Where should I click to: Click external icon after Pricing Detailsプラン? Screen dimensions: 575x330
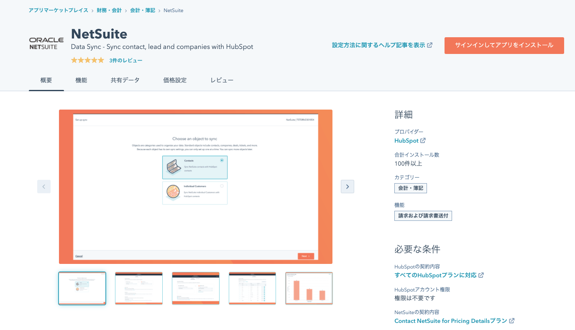tap(512, 321)
